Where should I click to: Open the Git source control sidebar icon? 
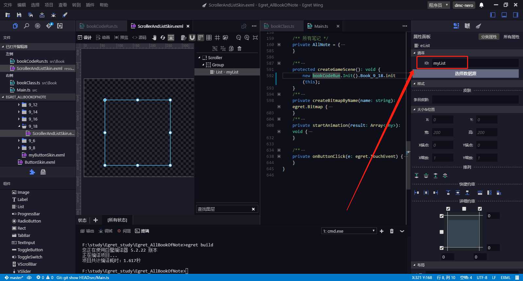point(49,26)
